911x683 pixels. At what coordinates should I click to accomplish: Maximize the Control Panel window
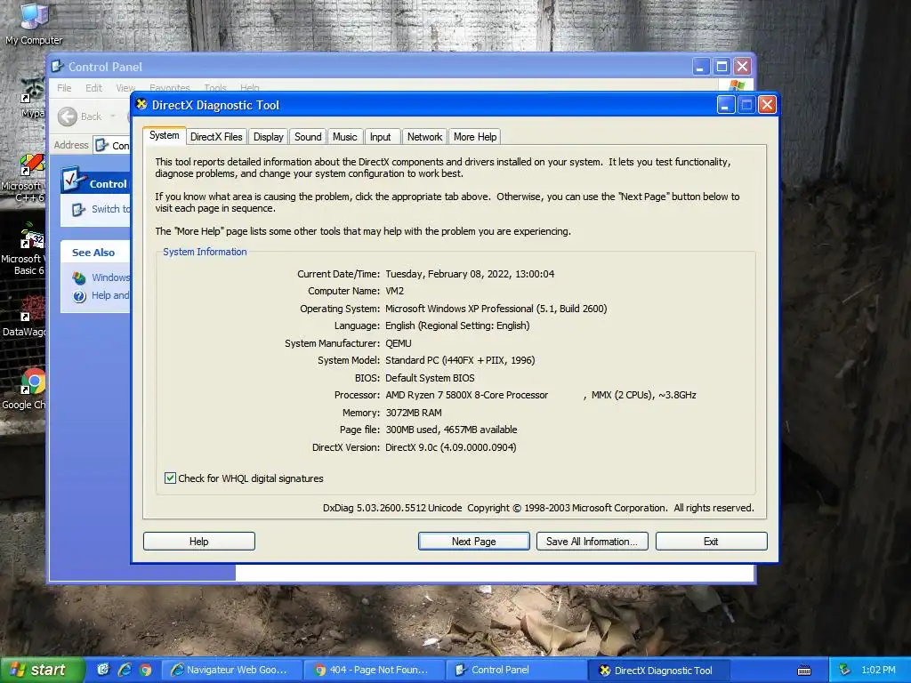coord(722,67)
